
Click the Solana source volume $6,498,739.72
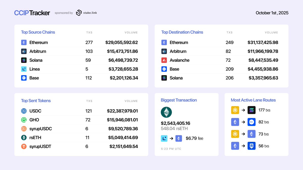(123, 60)
